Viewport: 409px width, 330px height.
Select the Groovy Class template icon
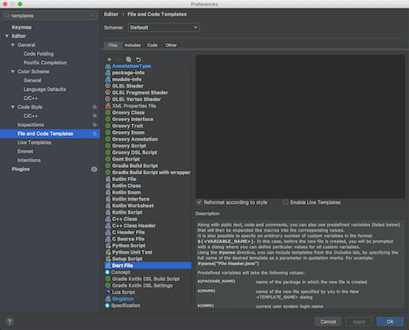108,112
